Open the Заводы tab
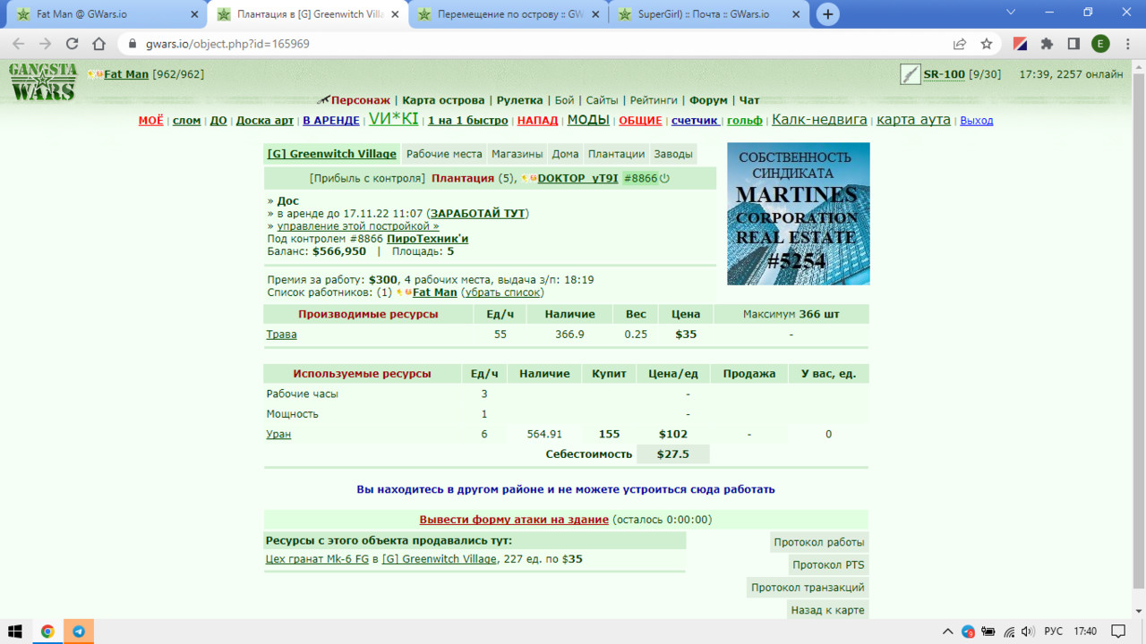1146x644 pixels. (x=673, y=154)
